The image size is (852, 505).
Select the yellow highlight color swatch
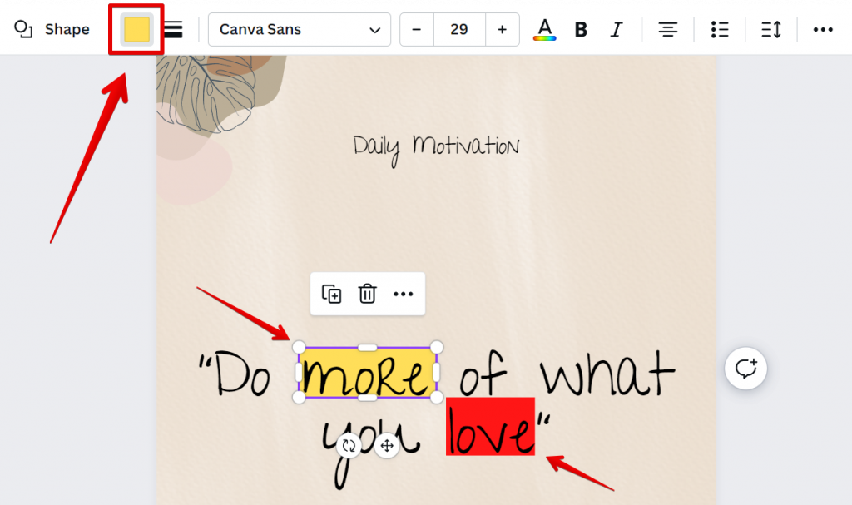pyautogui.click(x=136, y=28)
